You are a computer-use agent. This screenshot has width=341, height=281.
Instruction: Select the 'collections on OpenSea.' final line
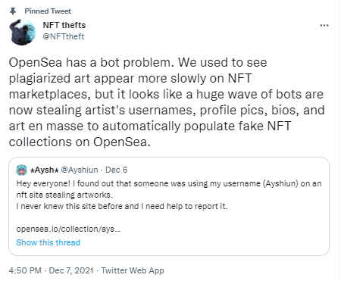tap(80, 142)
